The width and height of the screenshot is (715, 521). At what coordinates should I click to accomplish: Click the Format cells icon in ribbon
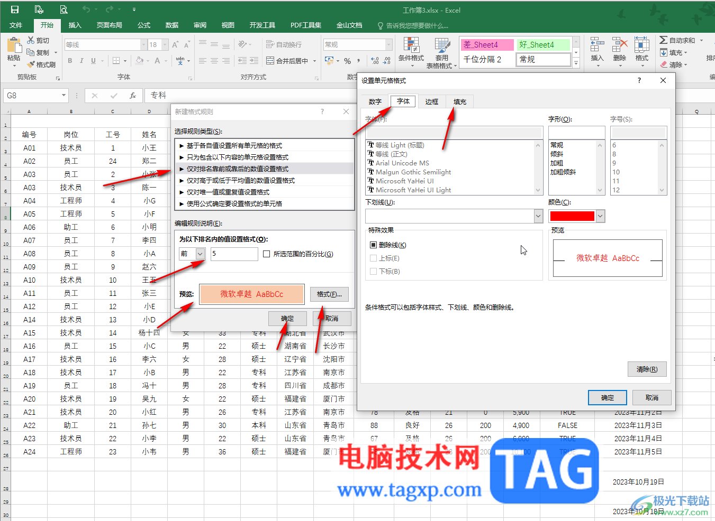[x=642, y=45]
